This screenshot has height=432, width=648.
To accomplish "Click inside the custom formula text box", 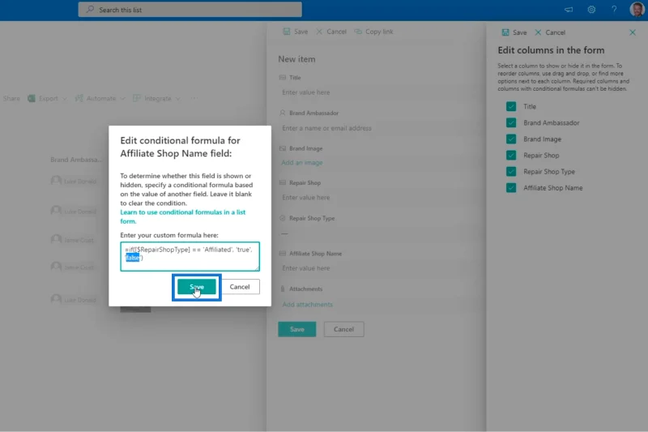I will tap(190, 256).
